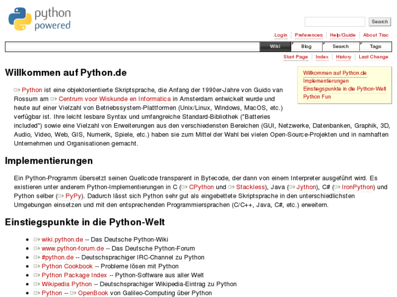Open the Tags tab
Viewport: 397px width, 297px height.
click(x=375, y=46)
